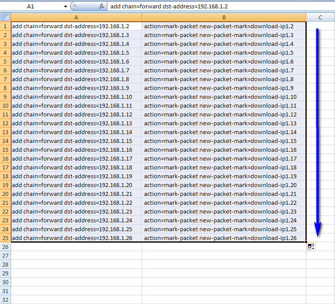Select column A header
The image size is (335, 304).
[x=76, y=18]
